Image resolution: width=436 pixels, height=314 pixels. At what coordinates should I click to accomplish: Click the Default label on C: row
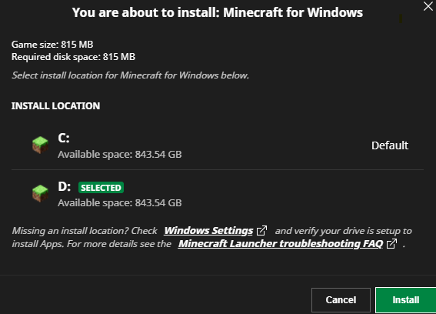click(390, 145)
